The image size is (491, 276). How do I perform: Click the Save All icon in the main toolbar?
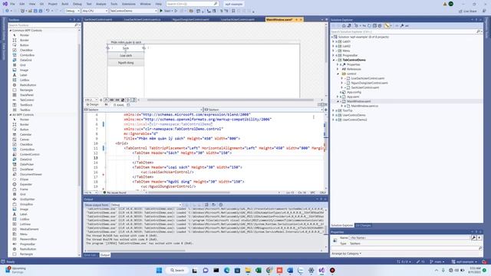click(x=41, y=11)
